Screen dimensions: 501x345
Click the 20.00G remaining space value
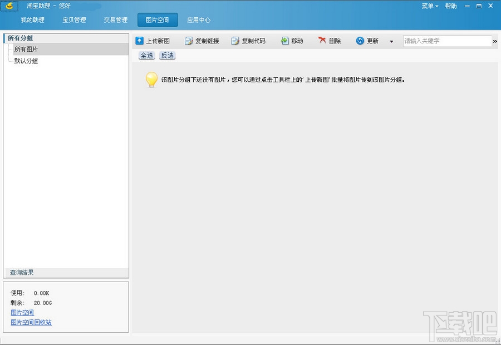pyautogui.click(x=43, y=303)
